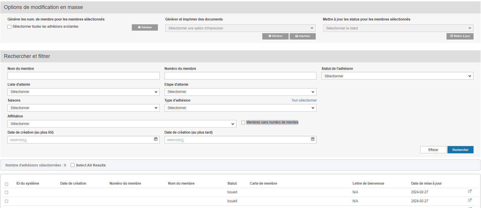This screenshot has height=208, width=481.
Task: Open first Issued row external link icon
Action: [469, 191]
